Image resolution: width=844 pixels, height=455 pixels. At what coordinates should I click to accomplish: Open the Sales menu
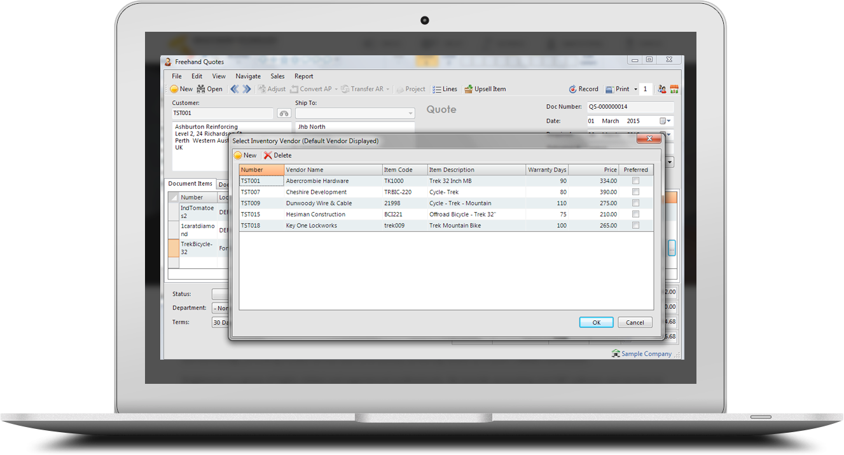click(277, 76)
